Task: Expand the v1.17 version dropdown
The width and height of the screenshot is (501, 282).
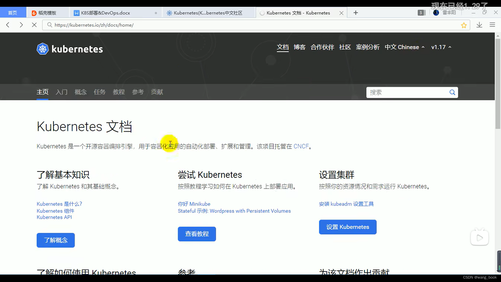Action: pyautogui.click(x=441, y=47)
